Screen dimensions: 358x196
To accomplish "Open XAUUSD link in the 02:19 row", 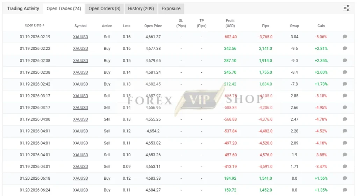I will (80, 37).
